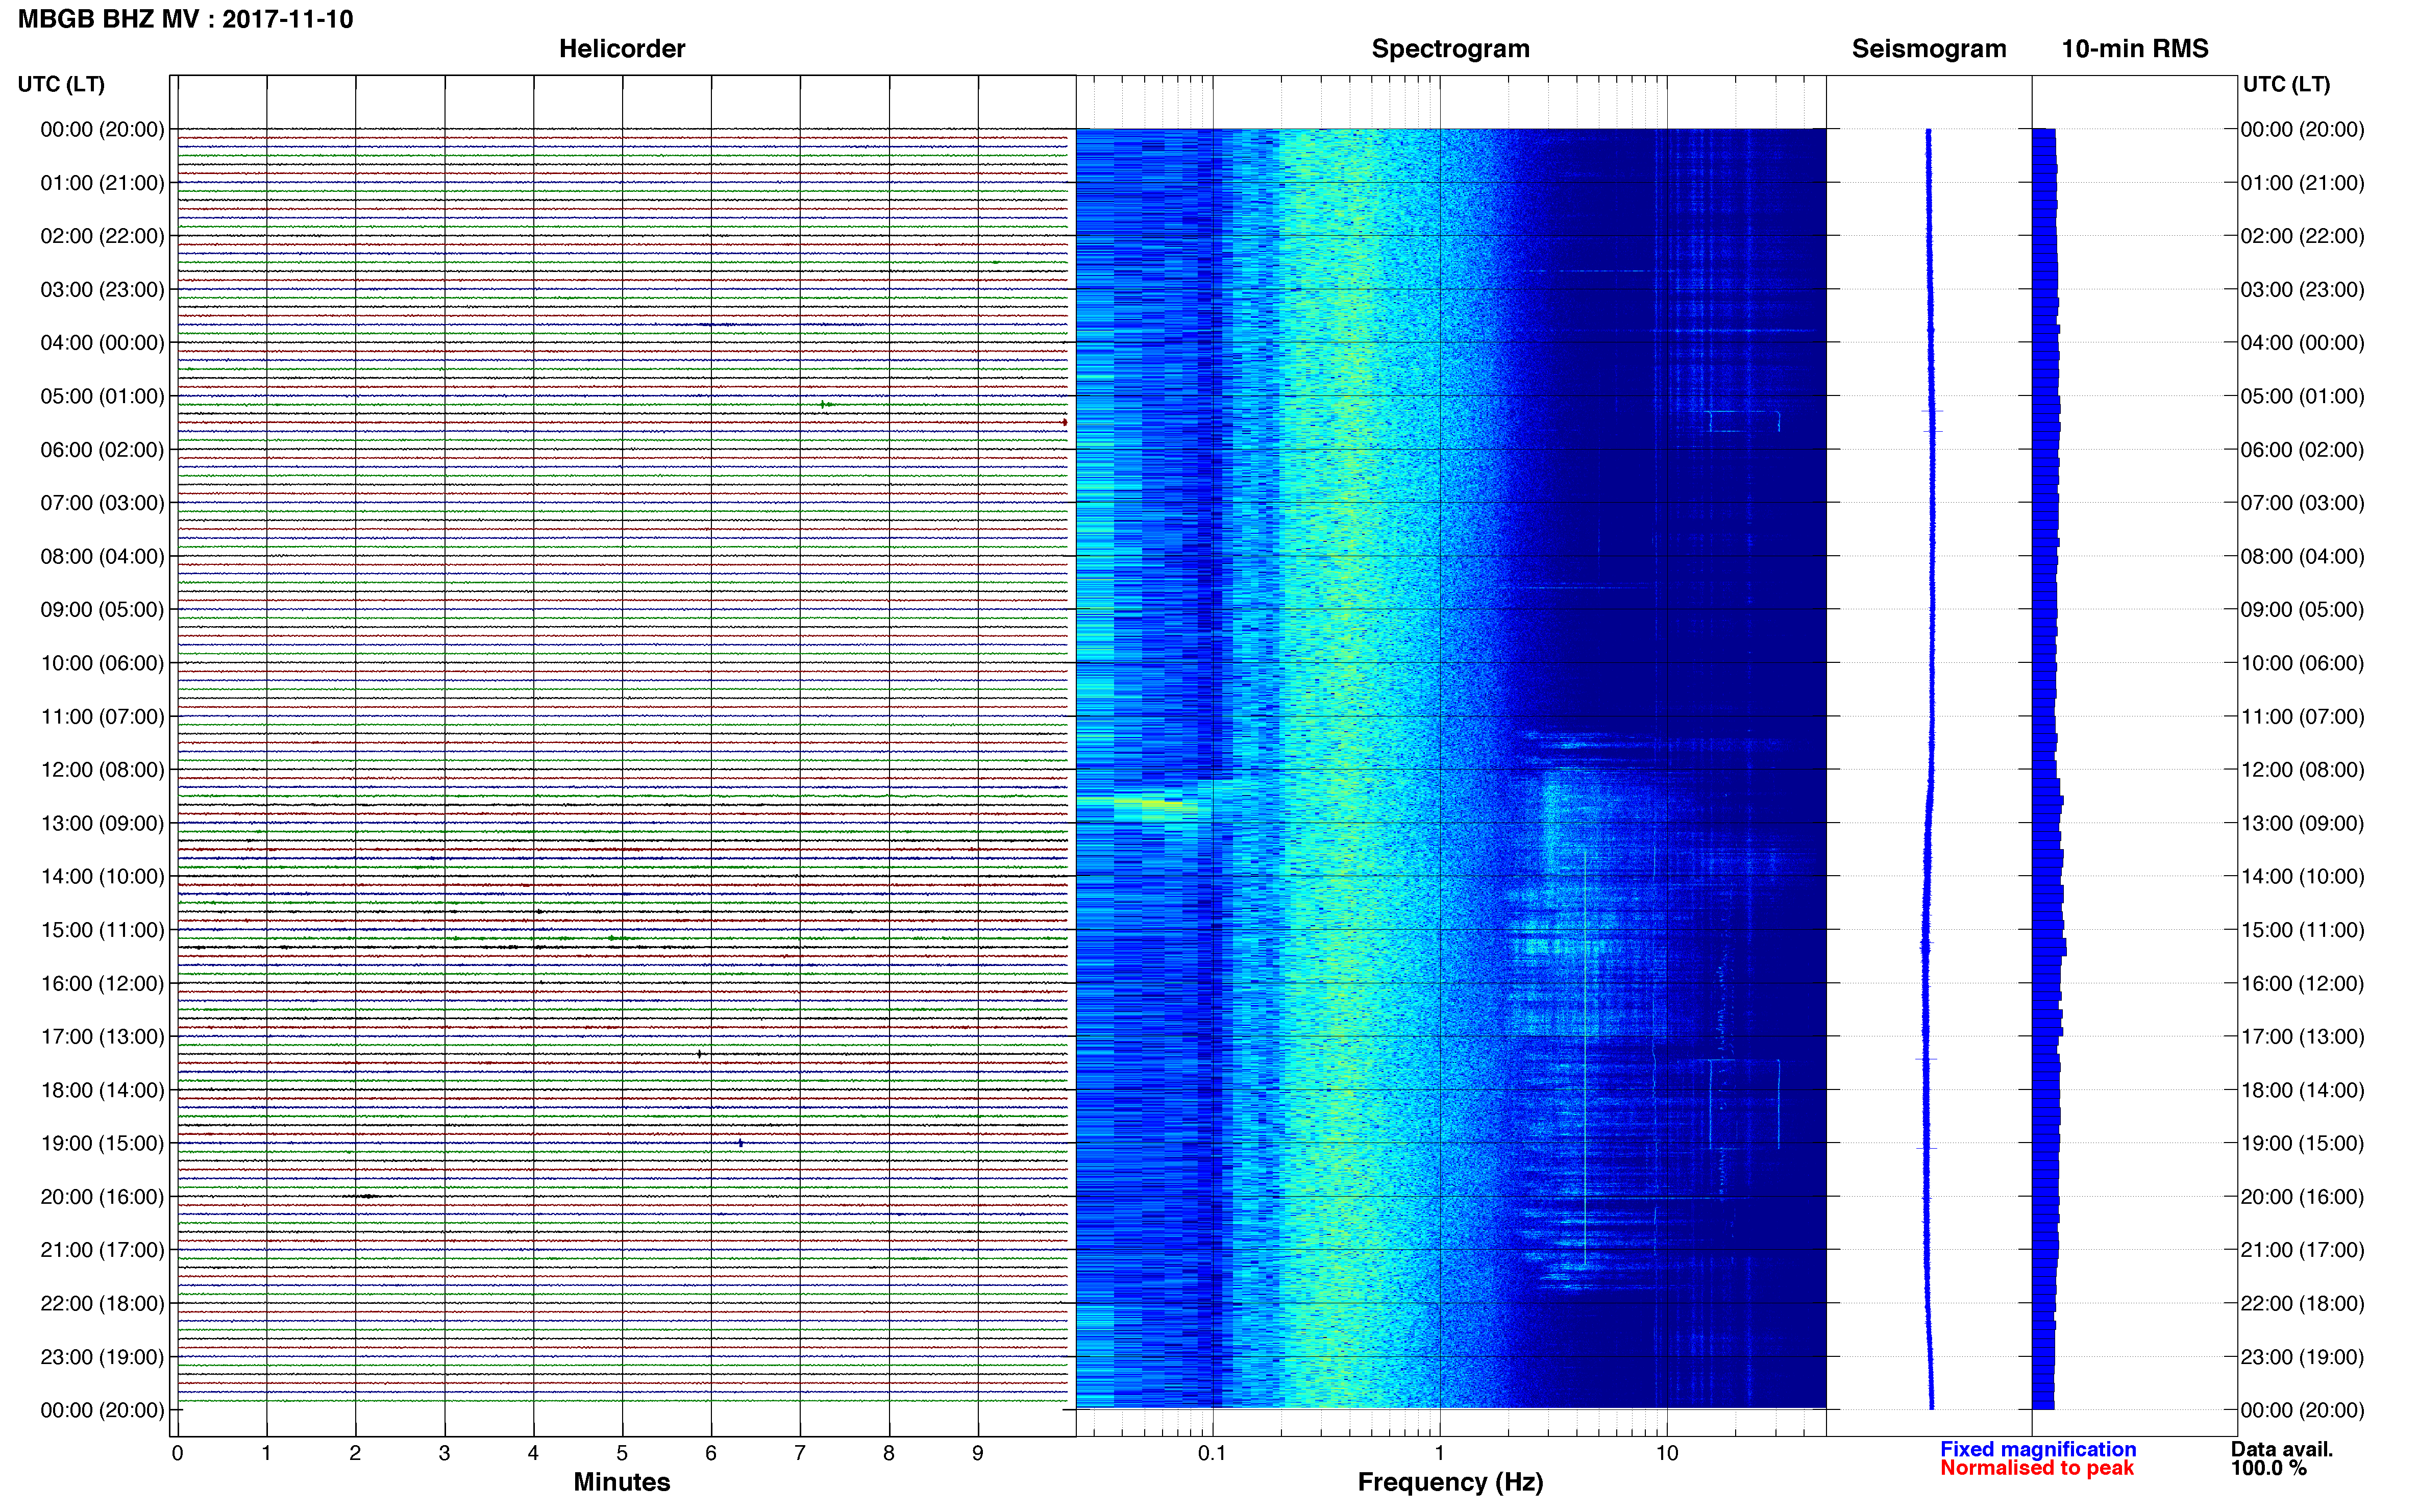This screenshot has height=1512, width=2419.
Task: Click left-axis time label '05:00 (01:00)'
Action: (102, 396)
